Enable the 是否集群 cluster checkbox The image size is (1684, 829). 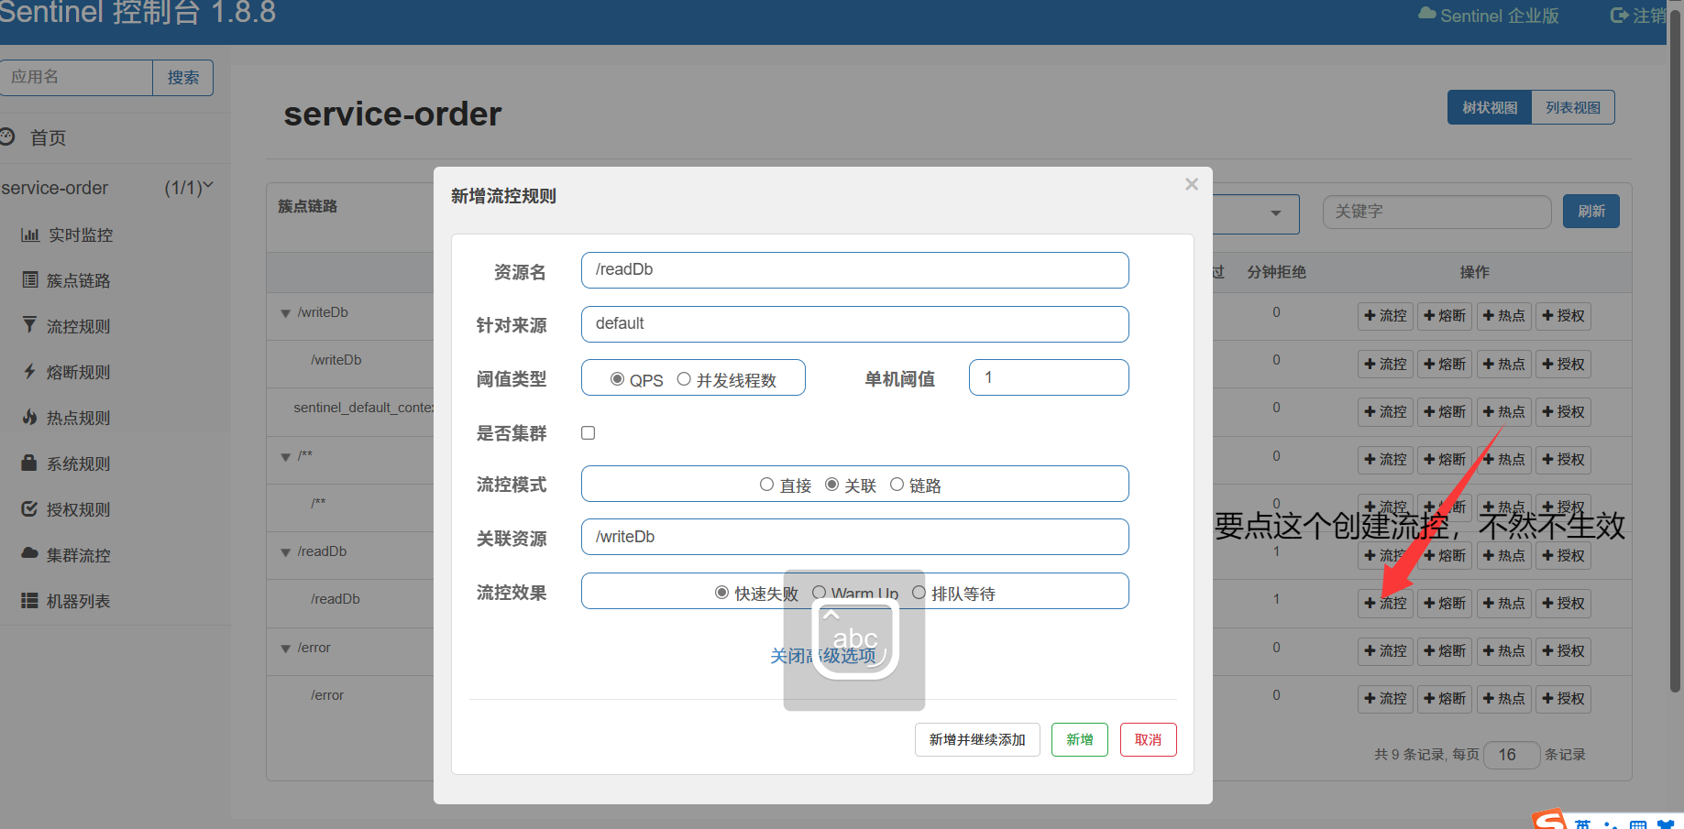point(589,433)
